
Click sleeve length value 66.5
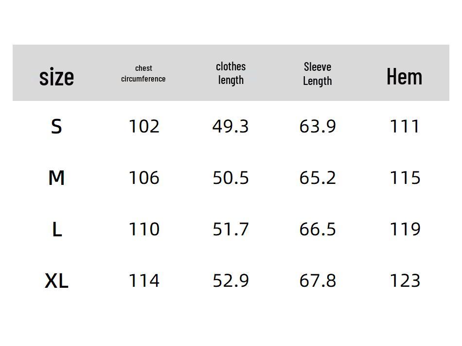click(317, 230)
